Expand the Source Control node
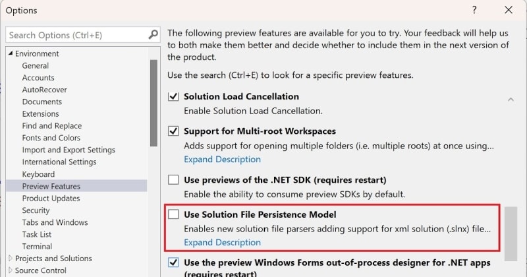527x277 pixels. [x=10, y=270]
